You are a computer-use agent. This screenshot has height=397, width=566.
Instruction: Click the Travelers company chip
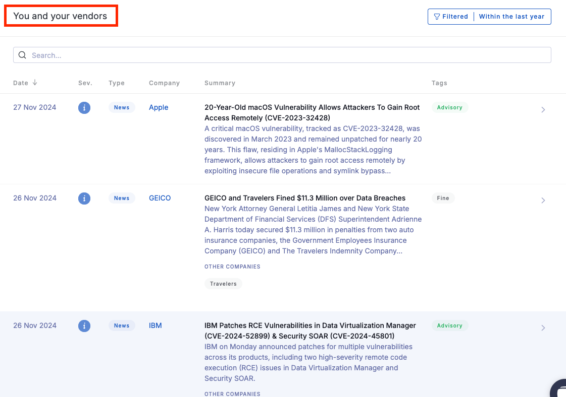224,284
